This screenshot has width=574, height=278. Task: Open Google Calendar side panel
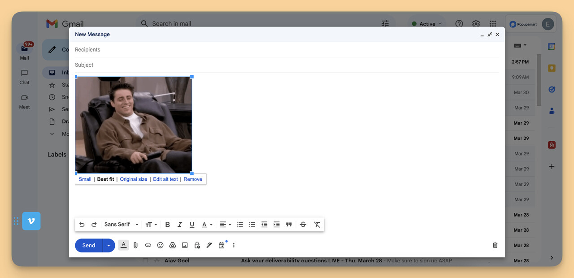(552, 47)
